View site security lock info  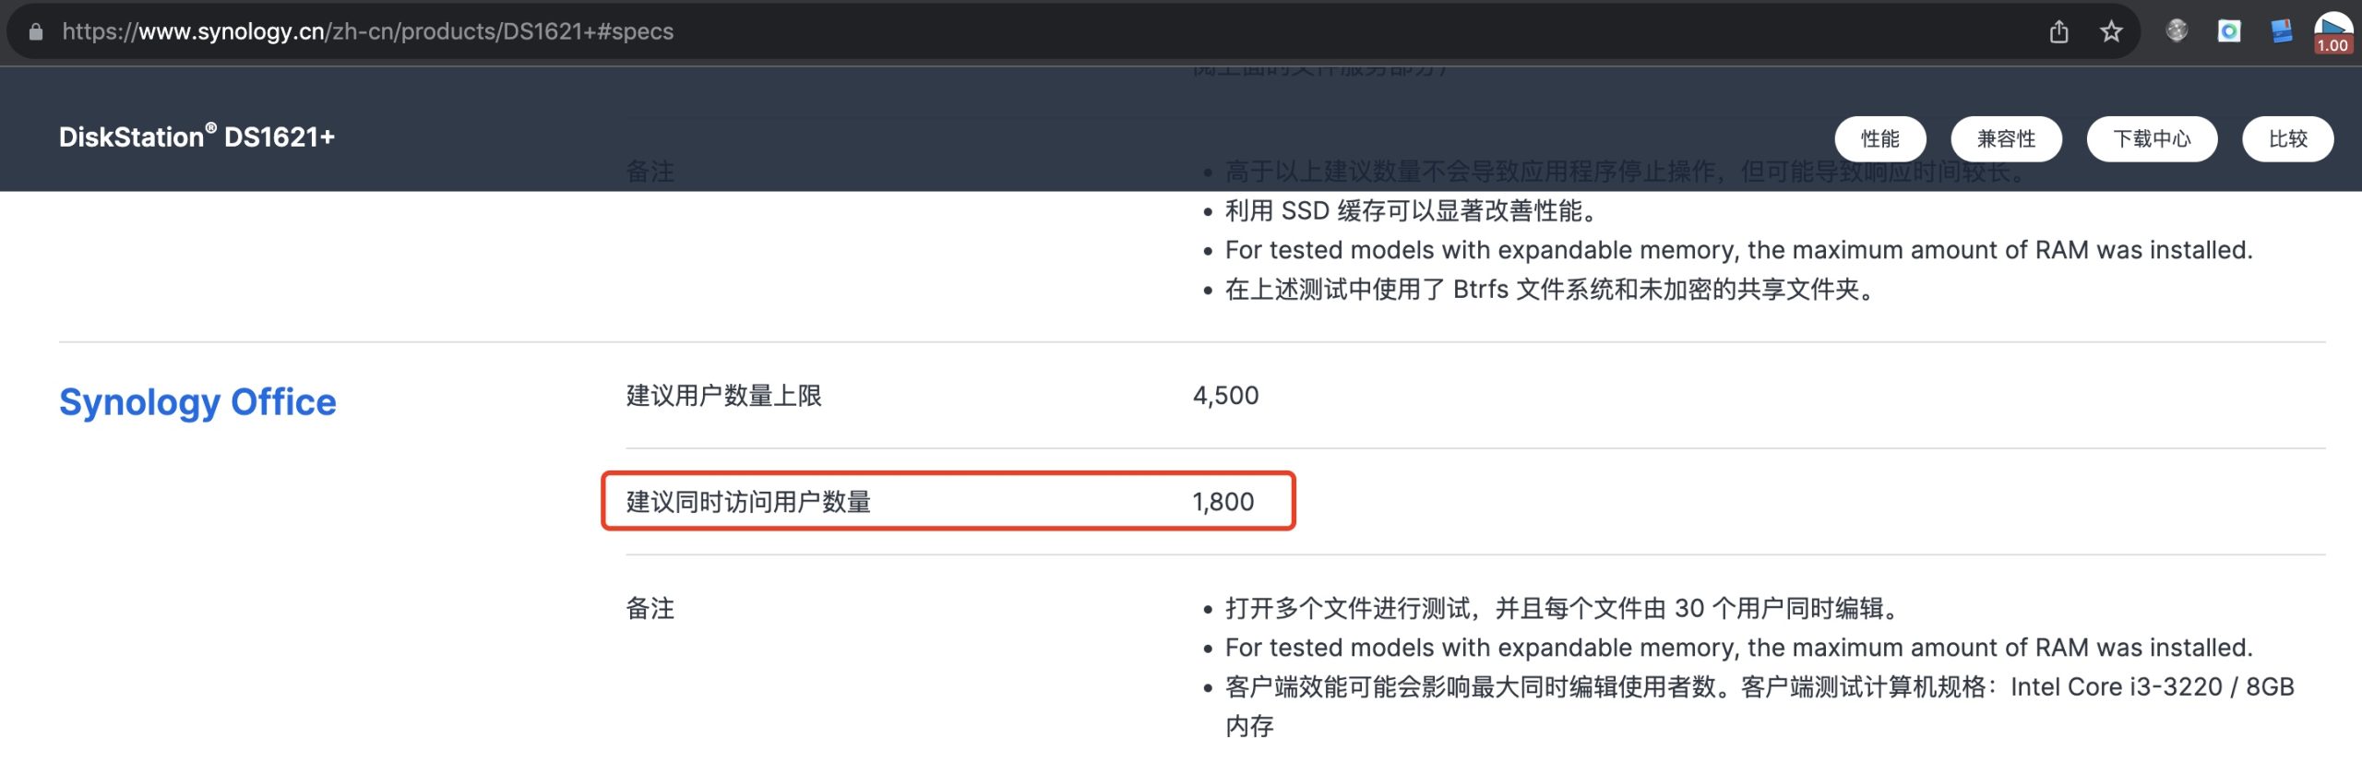36,31
